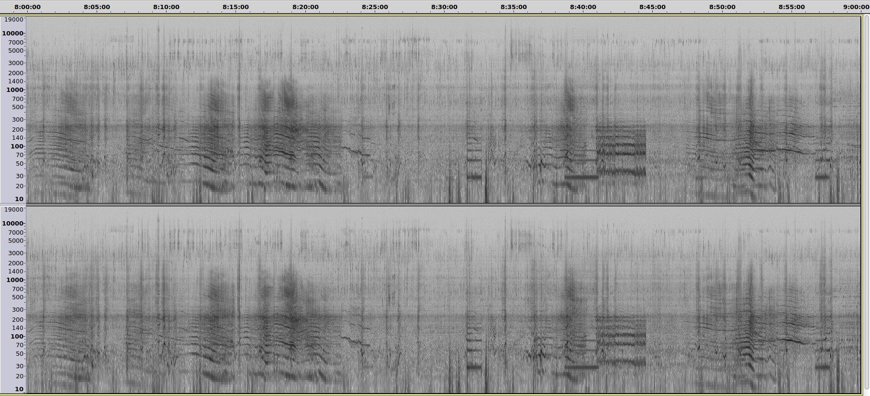Click the 8:35:00 time label

point(513,7)
